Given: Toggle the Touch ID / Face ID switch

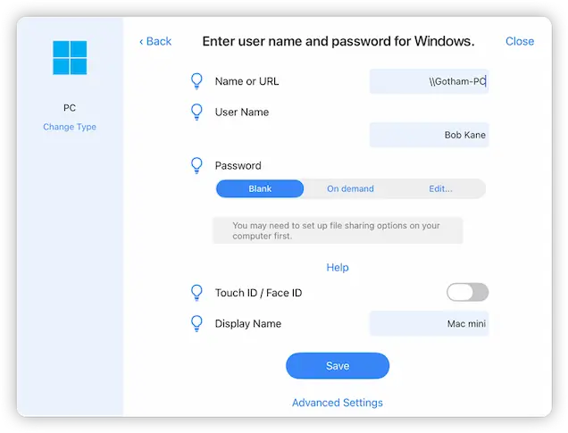Looking at the screenshot, I should (467, 292).
